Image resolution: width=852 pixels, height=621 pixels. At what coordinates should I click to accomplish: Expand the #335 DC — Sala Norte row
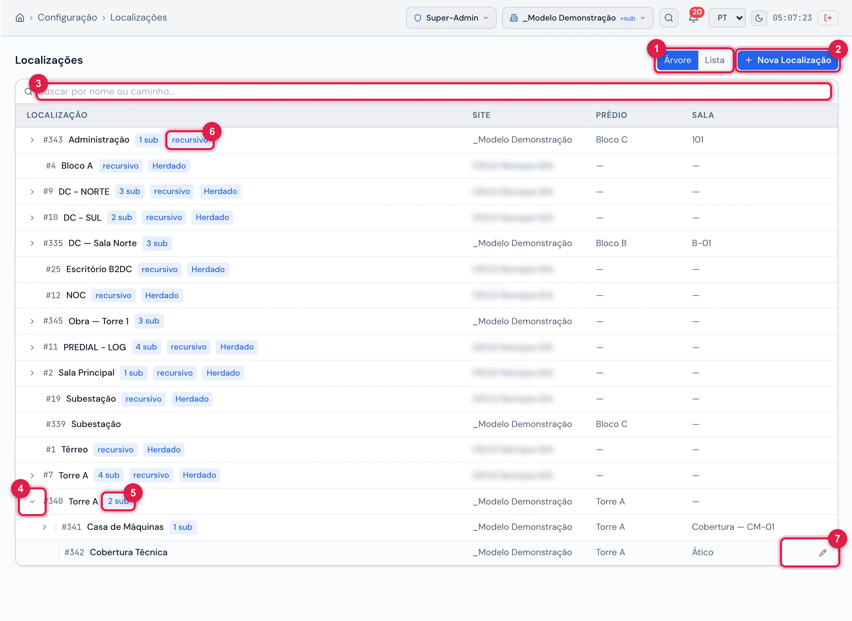(x=32, y=243)
